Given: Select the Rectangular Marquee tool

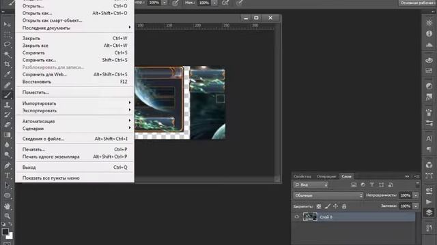Looking at the screenshot, I should pos(8,35).
